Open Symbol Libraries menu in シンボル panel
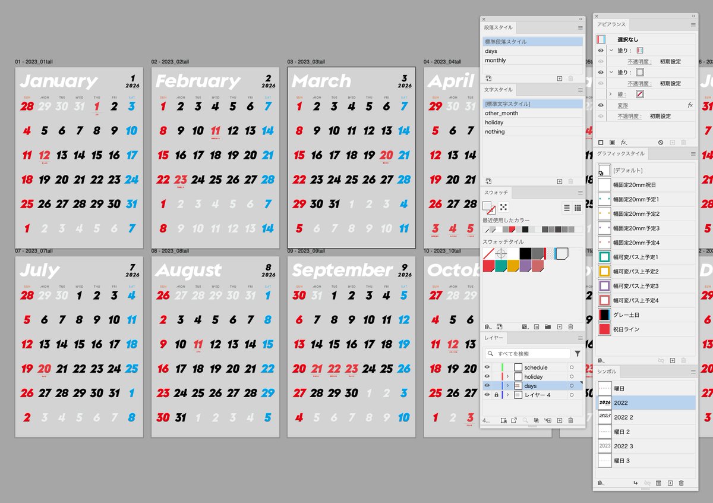Screen dimensions: 713x503 click(601, 483)
